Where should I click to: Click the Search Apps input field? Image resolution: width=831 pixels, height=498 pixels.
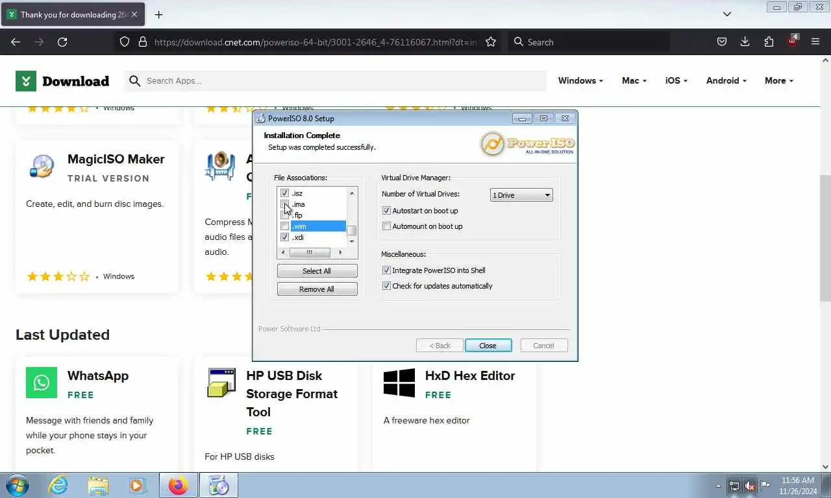[335, 81]
